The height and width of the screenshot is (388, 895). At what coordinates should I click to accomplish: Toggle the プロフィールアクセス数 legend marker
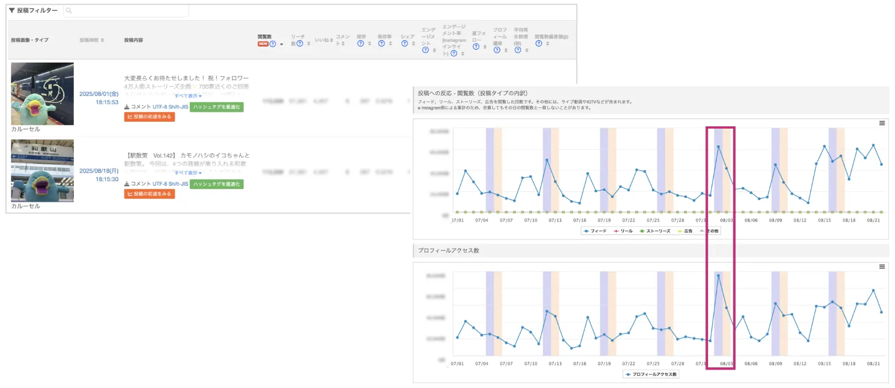coord(651,375)
